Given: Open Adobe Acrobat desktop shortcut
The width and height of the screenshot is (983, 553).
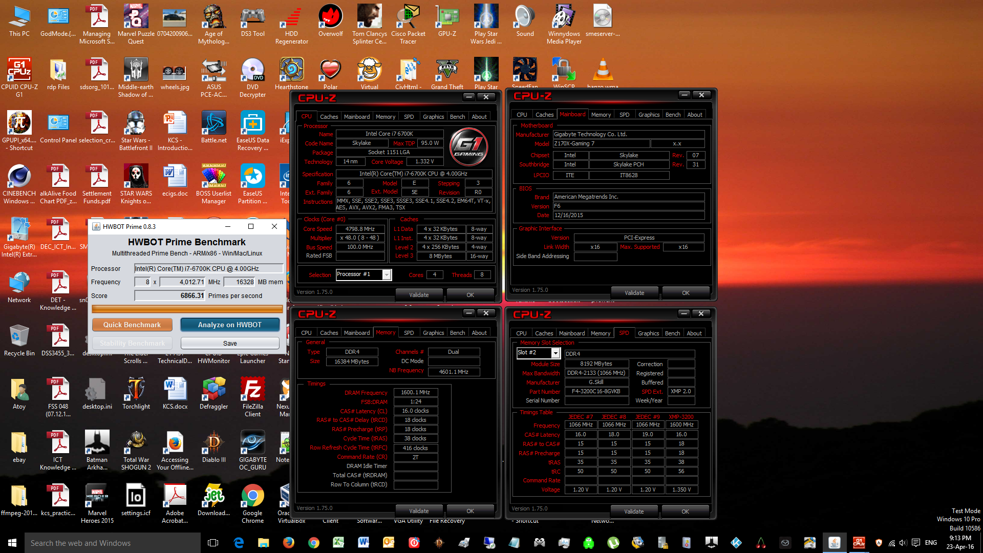Looking at the screenshot, I should point(175,504).
